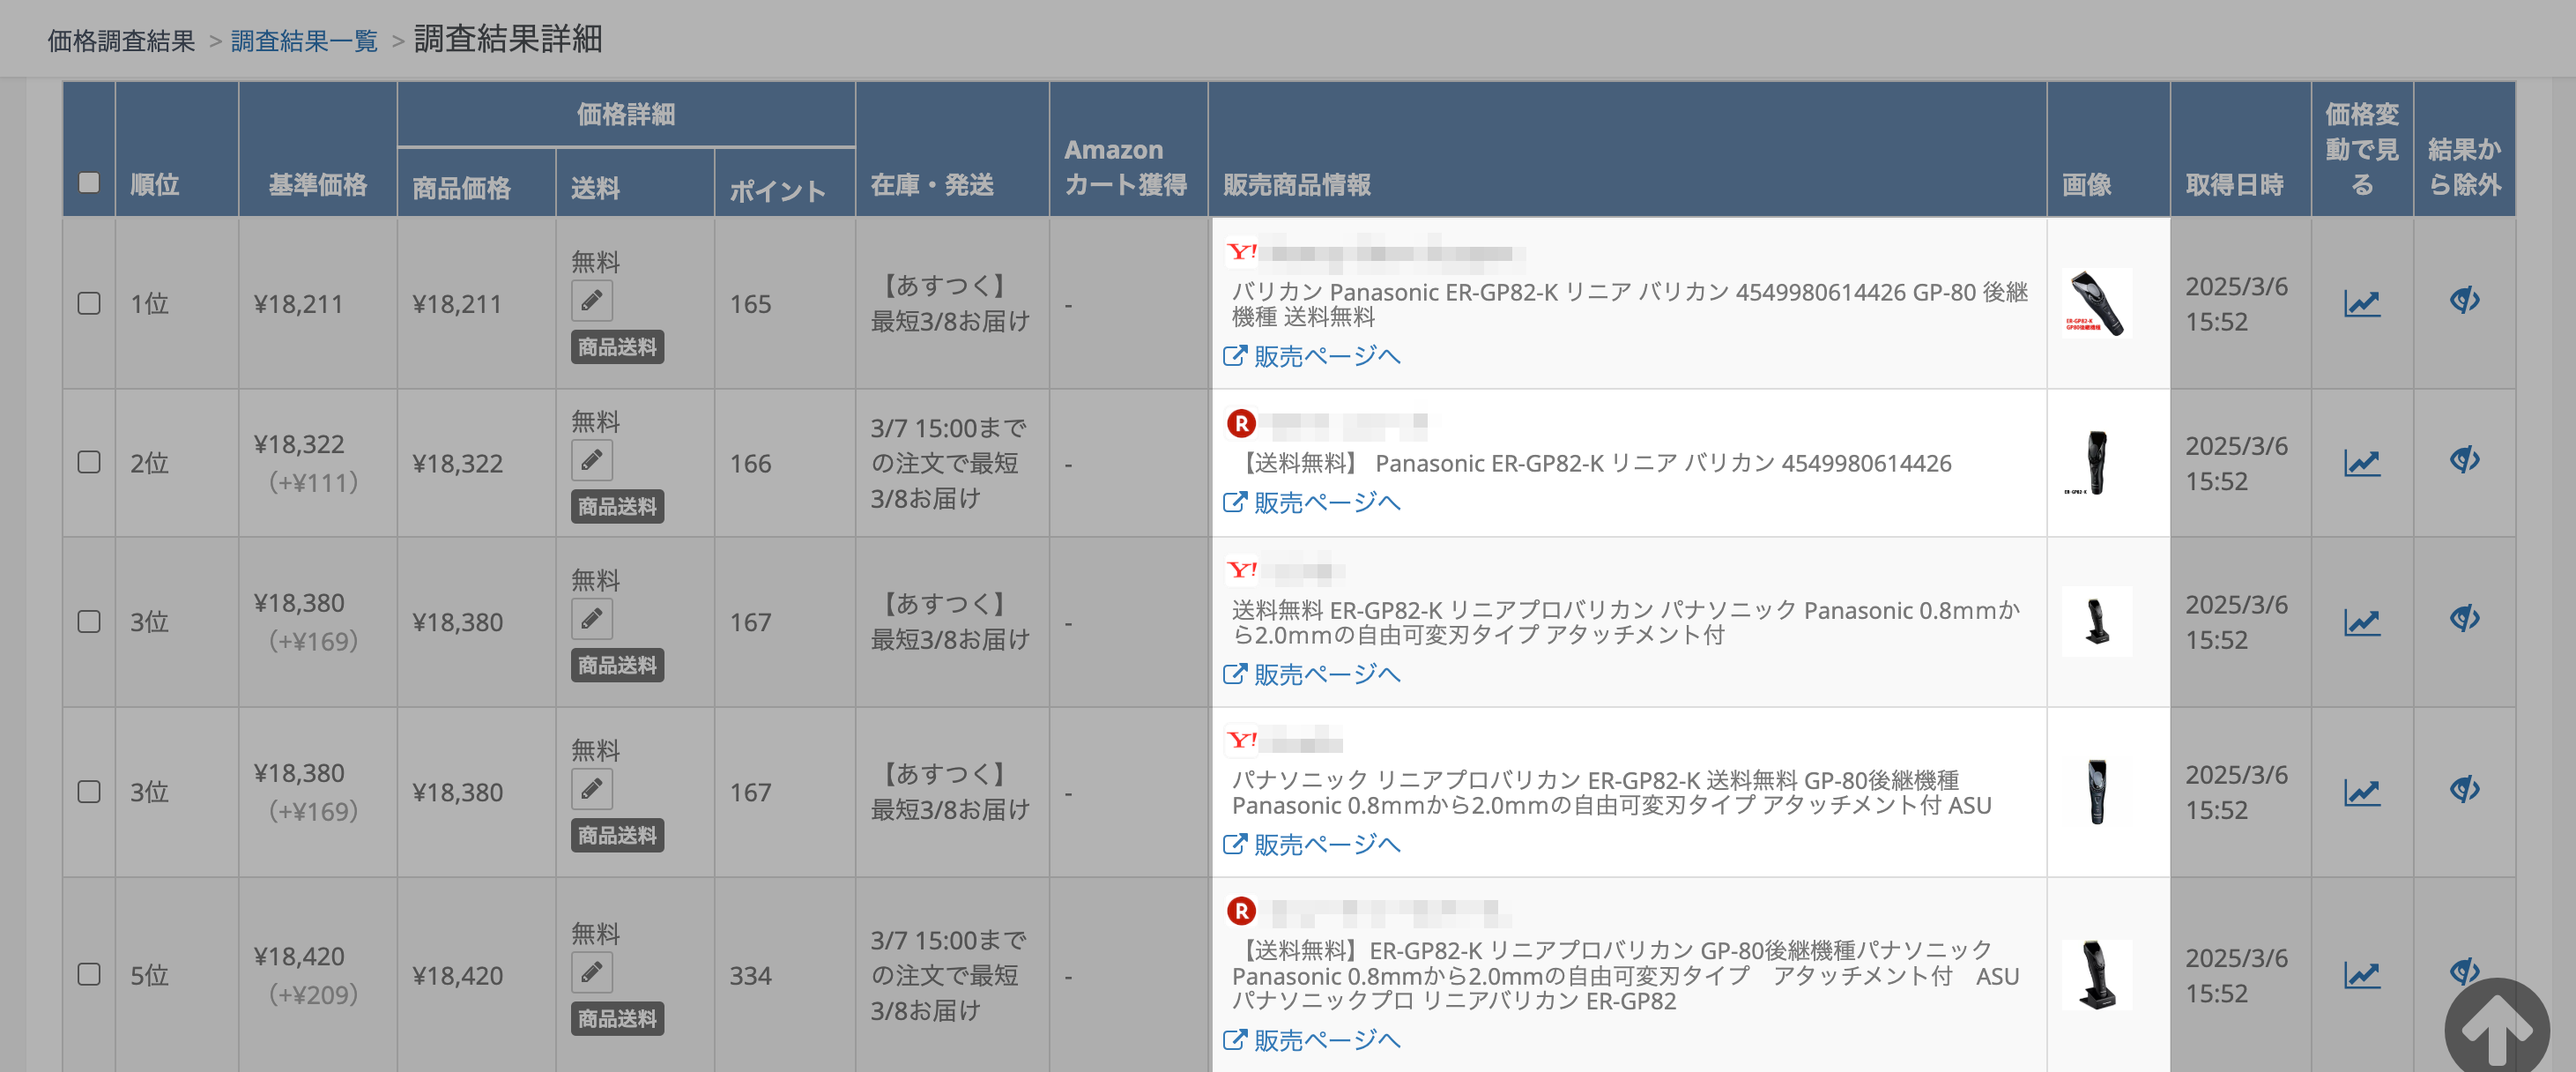The image size is (2576, 1072).
Task: Go to 調査結果一覧 breadcrumb
Action: pyautogui.click(x=304, y=41)
